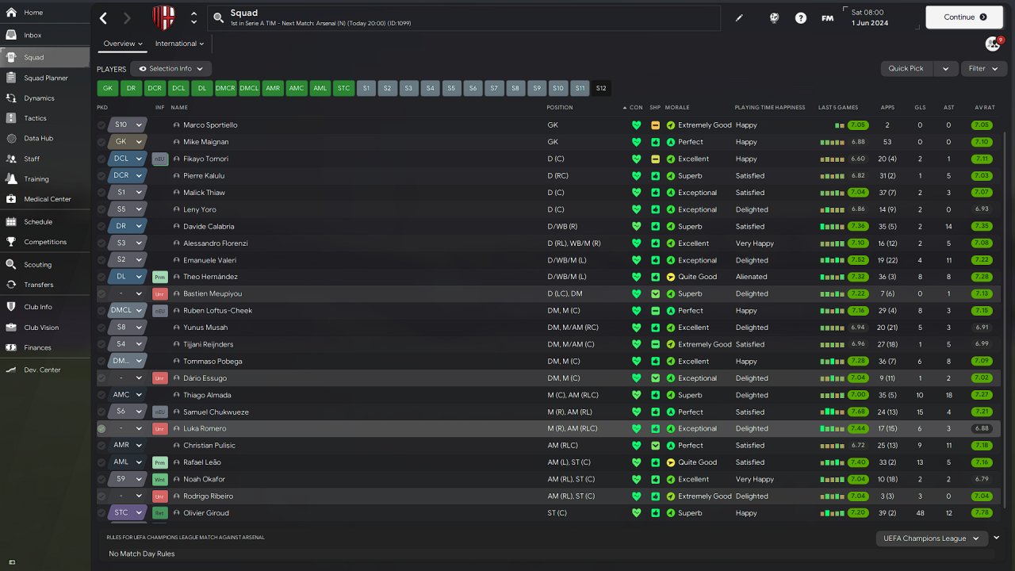The image size is (1015, 571).
Task: Collapse the match rules panel chevron
Action: click(997, 538)
